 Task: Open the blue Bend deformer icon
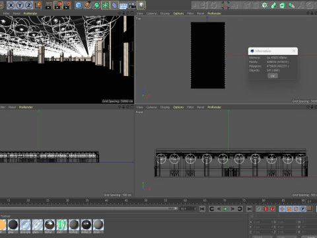pos(114,5)
